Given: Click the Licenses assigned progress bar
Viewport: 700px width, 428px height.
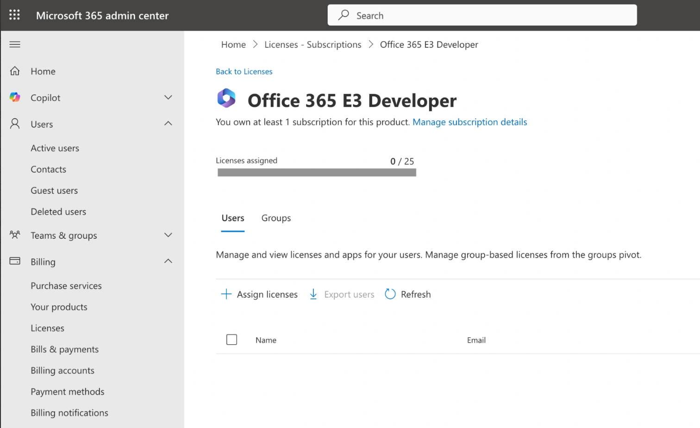Looking at the screenshot, I should point(317,173).
